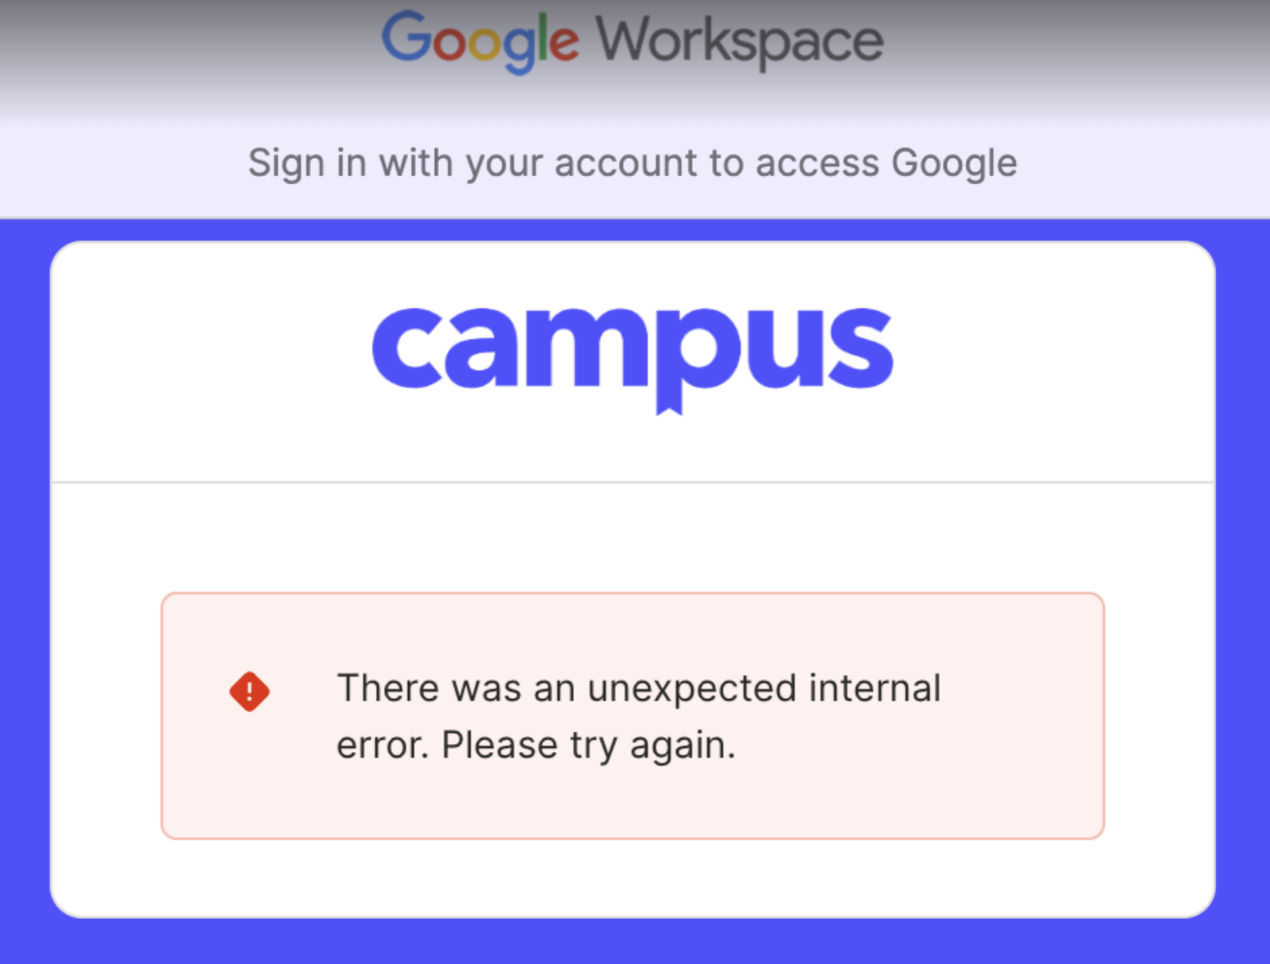This screenshot has height=964, width=1270.
Task: Click the bookmark ribbon under campus logo's p
Action: (x=669, y=403)
